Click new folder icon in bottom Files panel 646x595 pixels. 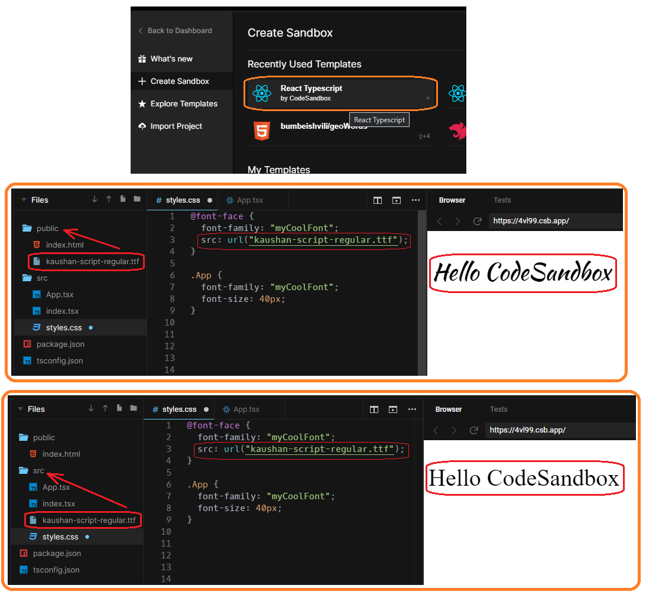134,408
